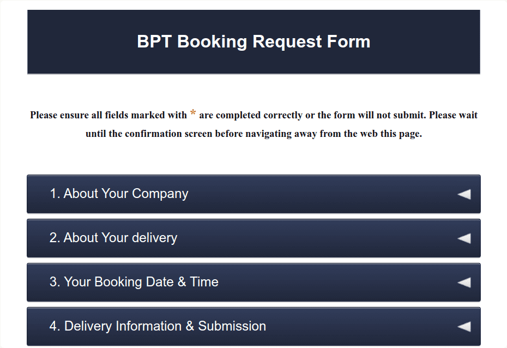Image resolution: width=507 pixels, height=348 pixels.
Task: Click the instructions paragraph text
Action: pyautogui.click(x=253, y=124)
